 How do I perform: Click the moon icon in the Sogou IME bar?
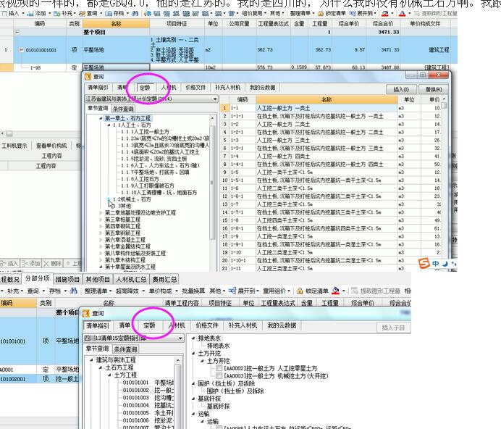point(445,263)
